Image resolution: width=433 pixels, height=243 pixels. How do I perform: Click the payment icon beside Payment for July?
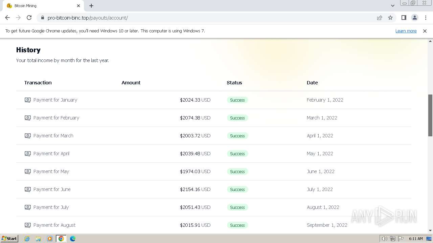28,207
